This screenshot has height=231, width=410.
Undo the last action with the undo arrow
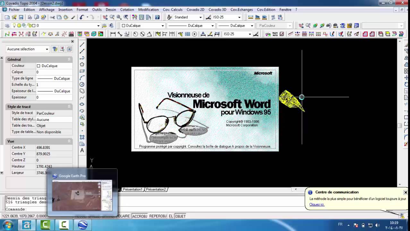tap(82, 17)
